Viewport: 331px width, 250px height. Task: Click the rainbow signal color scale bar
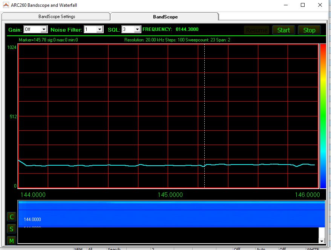tap(323, 116)
